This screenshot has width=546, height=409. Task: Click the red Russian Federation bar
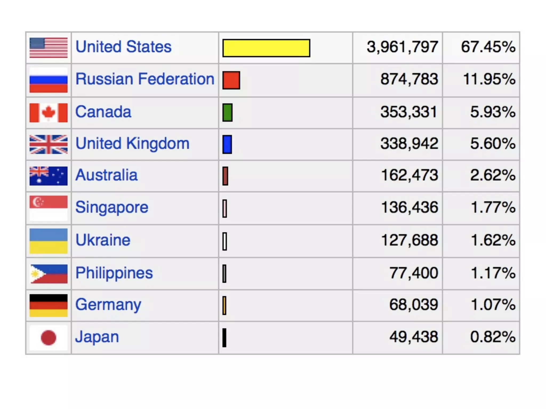pyautogui.click(x=231, y=80)
